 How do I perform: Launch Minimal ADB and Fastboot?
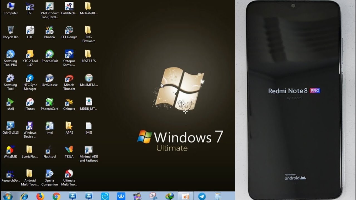pyautogui.click(x=88, y=154)
